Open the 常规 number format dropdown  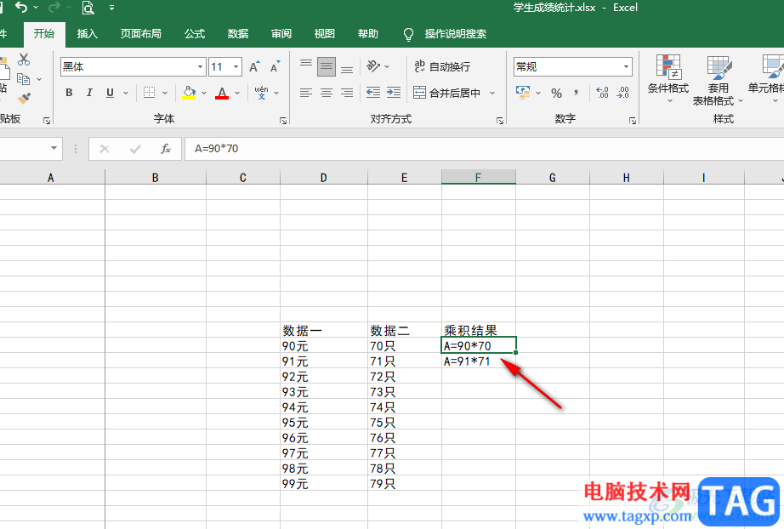tap(626, 67)
